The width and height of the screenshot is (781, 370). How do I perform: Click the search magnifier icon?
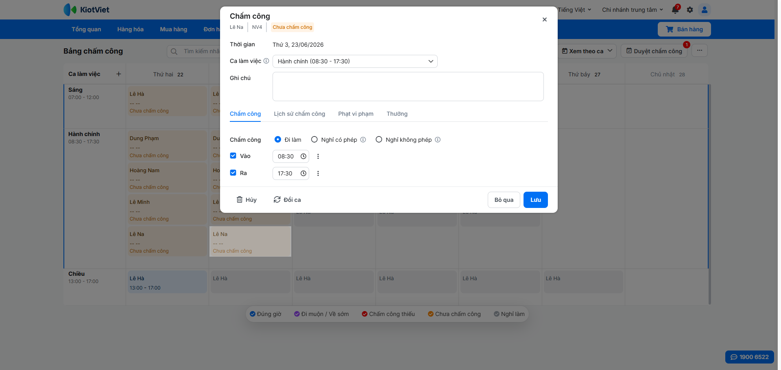click(x=174, y=52)
